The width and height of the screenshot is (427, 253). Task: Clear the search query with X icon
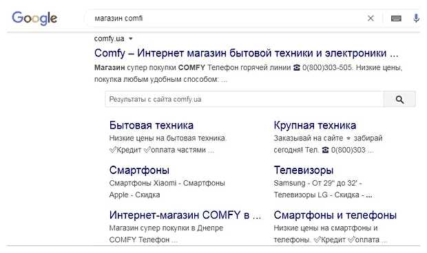(371, 19)
